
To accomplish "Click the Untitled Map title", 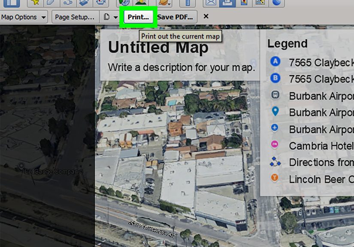I will tap(158, 47).
